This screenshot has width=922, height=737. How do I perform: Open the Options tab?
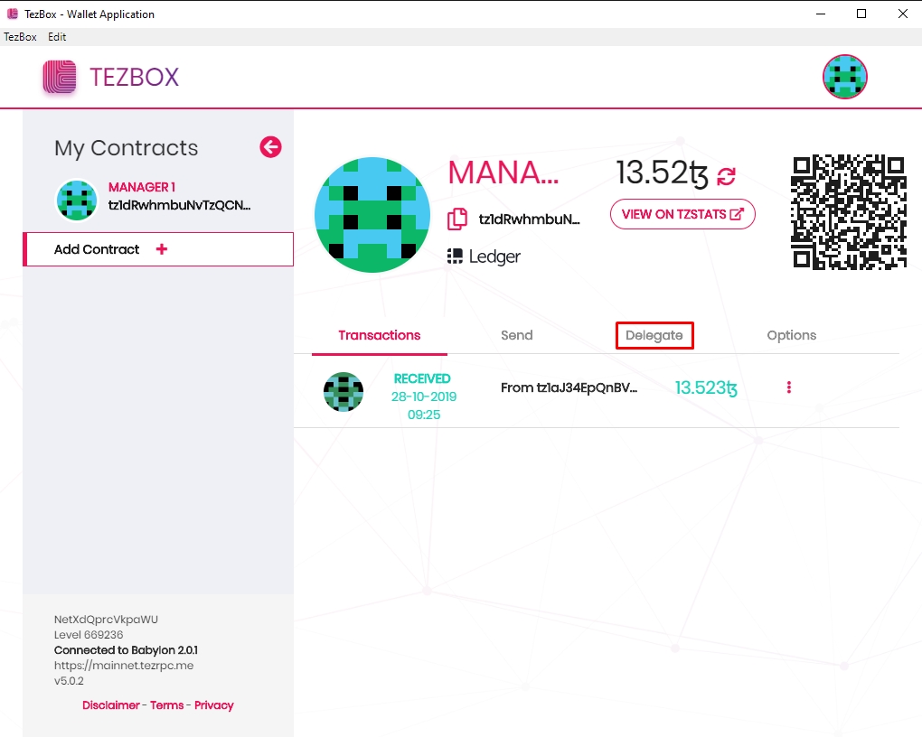point(792,336)
